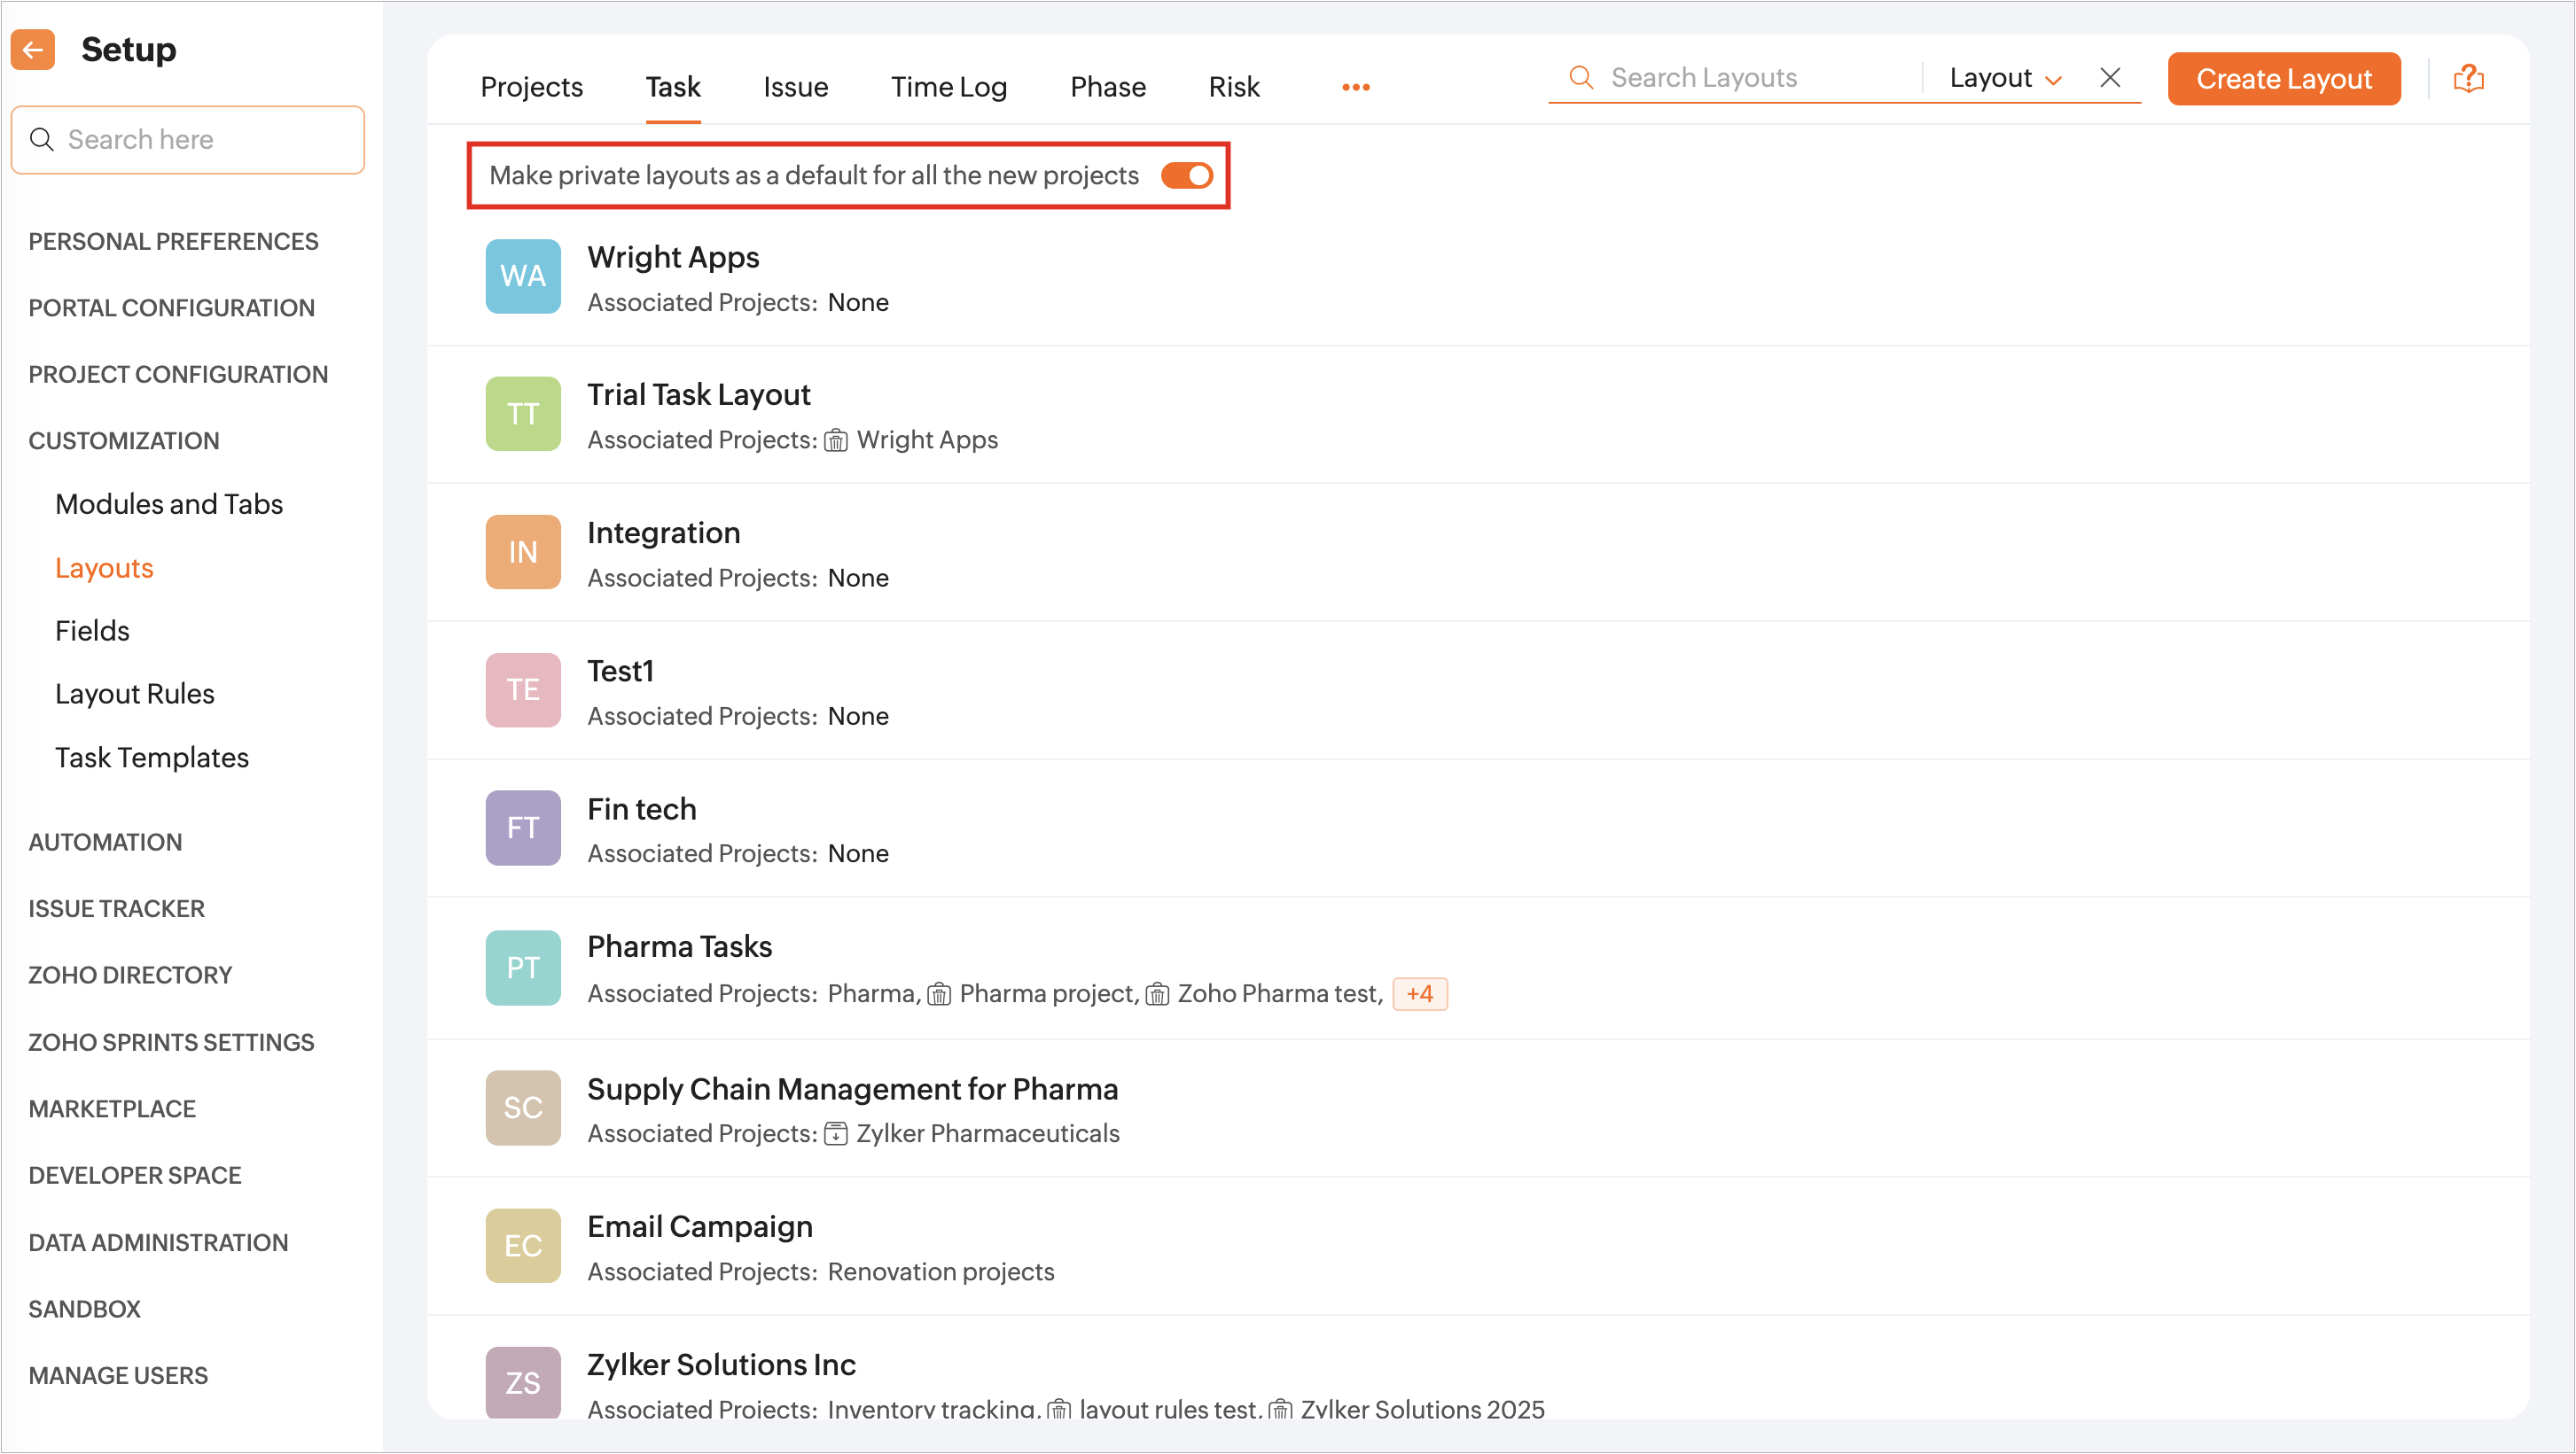Viewport: 2576px width, 1454px height.
Task: Open the Layout Rules sidebar link
Action: [x=134, y=694]
